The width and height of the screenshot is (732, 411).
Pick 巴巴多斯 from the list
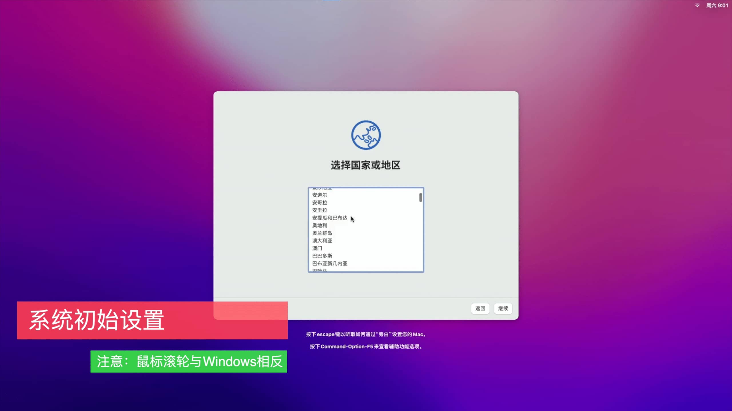tap(322, 256)
